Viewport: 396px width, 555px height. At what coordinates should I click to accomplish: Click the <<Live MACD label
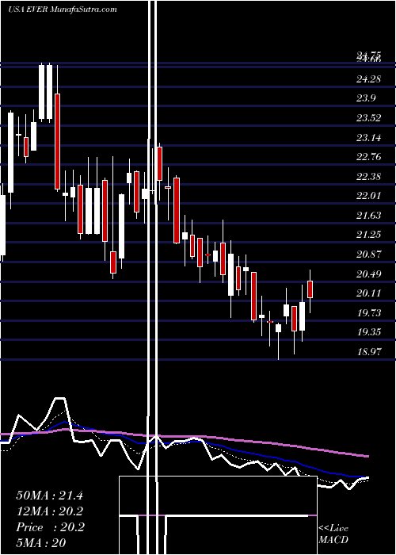tap(333, 534)
